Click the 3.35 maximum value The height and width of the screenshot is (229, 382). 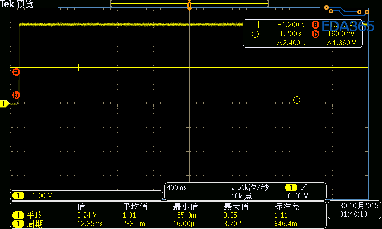[x=230, y=215]
